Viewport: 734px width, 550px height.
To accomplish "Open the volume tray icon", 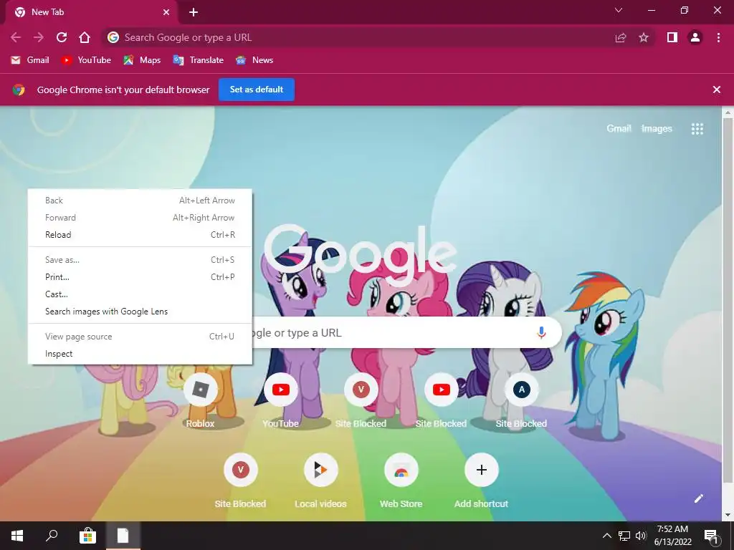I will 640,536.
